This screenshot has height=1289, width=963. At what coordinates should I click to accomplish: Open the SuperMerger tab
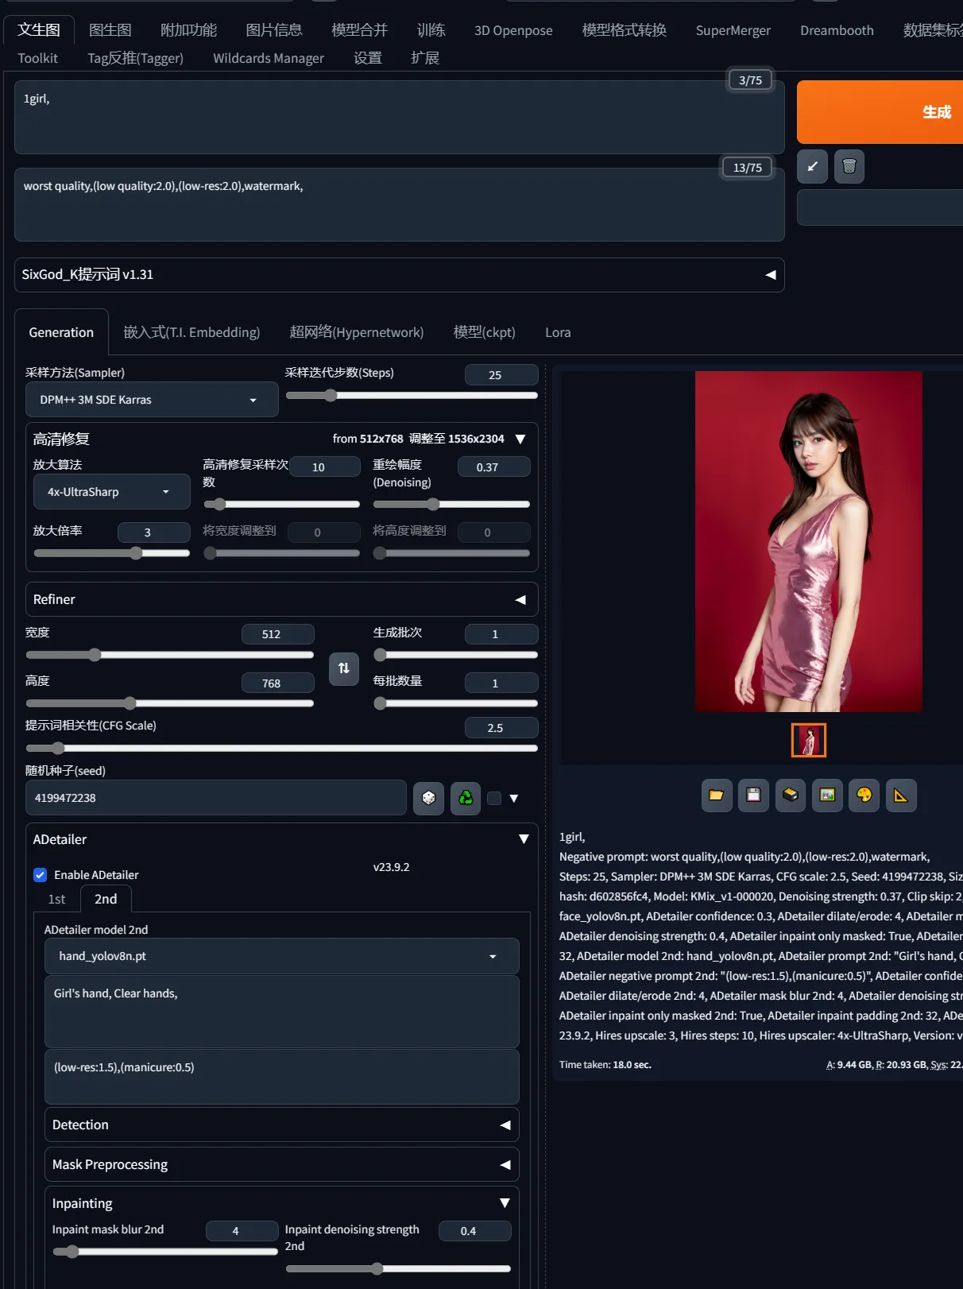[x=733, y=30]
